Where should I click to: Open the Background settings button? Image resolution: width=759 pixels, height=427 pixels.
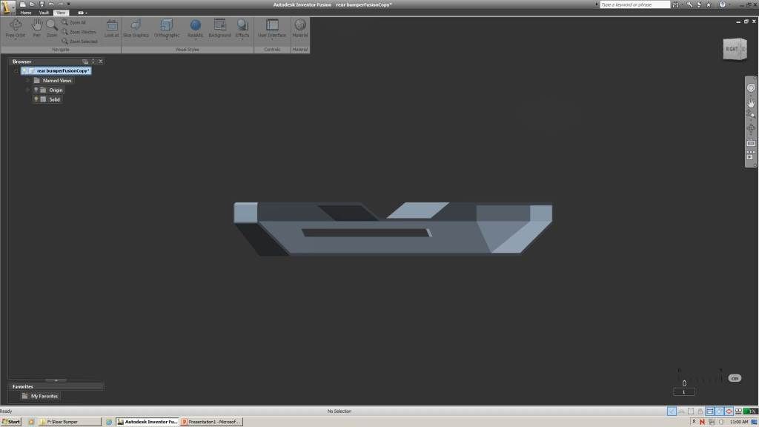tap(219, 28)
